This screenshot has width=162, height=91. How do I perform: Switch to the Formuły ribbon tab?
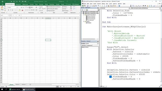(31, 4)
